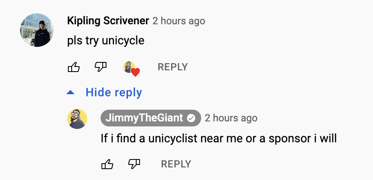Image resolution: width=373 pixels, height=180 pixels.
Task: Click Kipling Scrivener's profile picture
Action: (37, 30)
